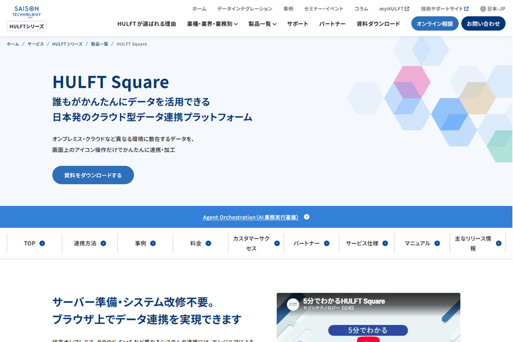
Task: Click the arrow icon next to 連携方法
Action: (103, 243)
